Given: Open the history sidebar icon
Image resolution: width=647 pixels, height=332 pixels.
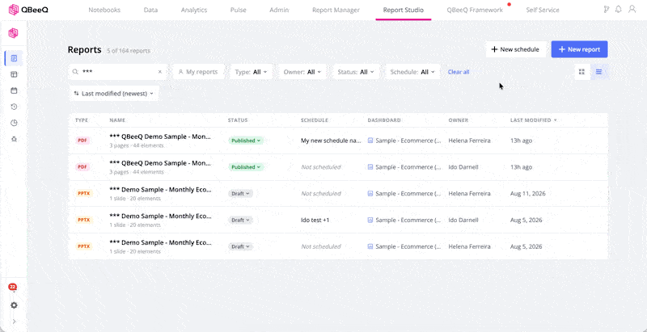Looking at the screenshot, I should coord(14,107).
